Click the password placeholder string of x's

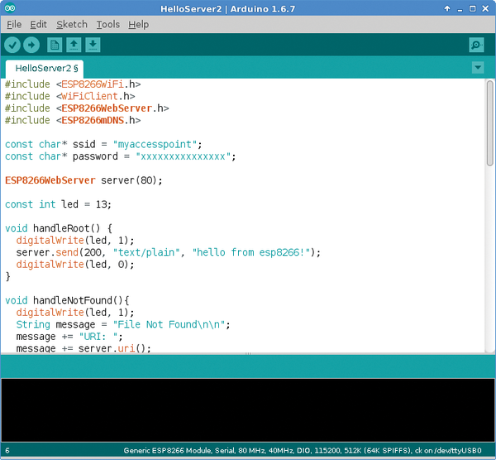(183, 156)
